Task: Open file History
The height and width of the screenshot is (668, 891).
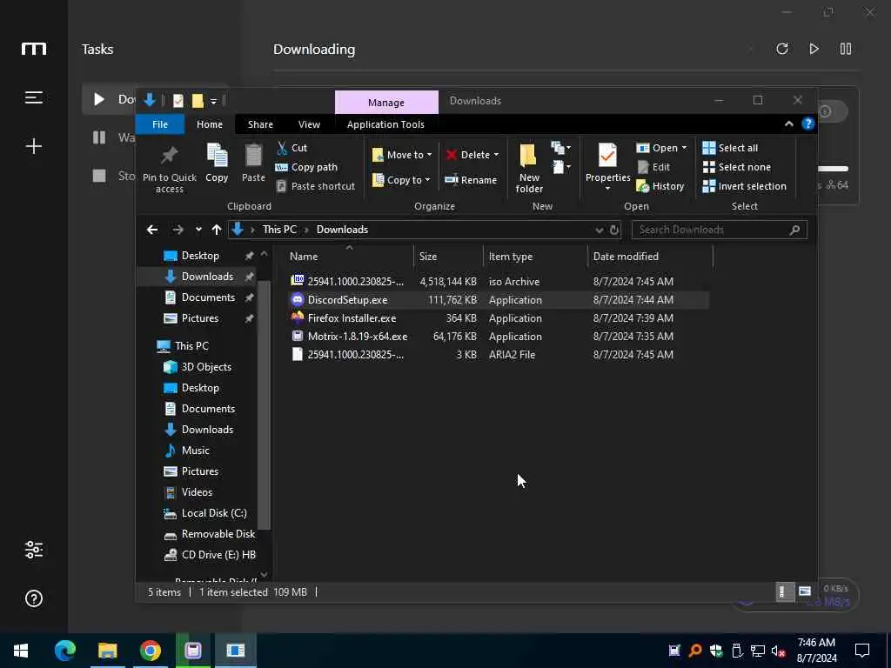Action: (660, 186)
